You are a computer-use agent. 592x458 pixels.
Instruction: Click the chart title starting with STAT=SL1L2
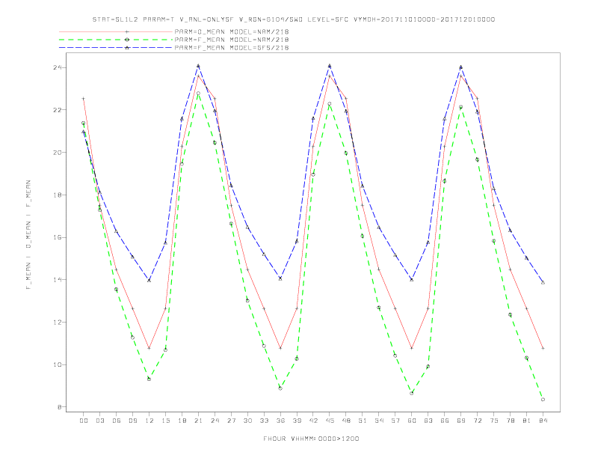click(293, 19)
